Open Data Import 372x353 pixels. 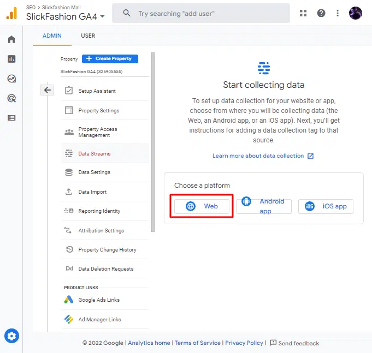coord(105,192)
